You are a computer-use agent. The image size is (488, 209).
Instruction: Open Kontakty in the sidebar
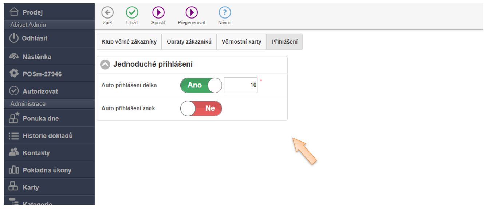click(x=36, y=153)
